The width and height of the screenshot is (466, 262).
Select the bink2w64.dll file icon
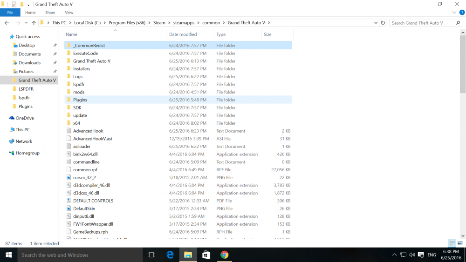click(69, 155)
